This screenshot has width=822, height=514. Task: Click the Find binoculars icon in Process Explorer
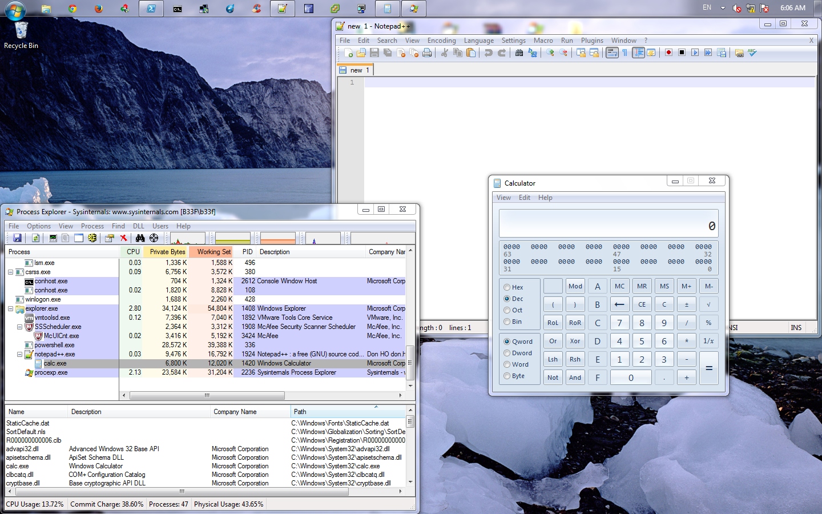coord(140,238)
